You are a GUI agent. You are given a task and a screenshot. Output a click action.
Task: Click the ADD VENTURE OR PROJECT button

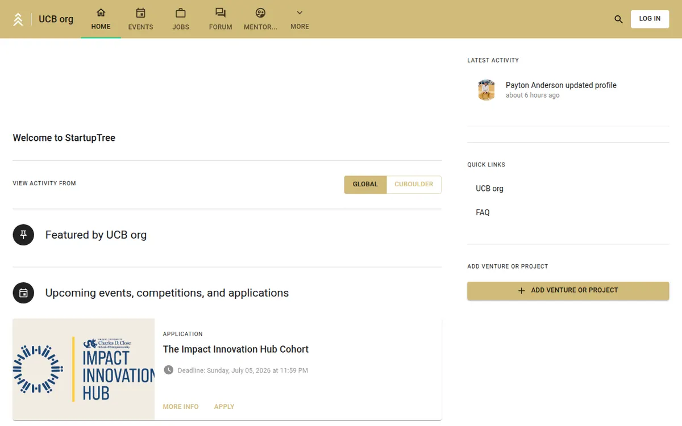568,290
